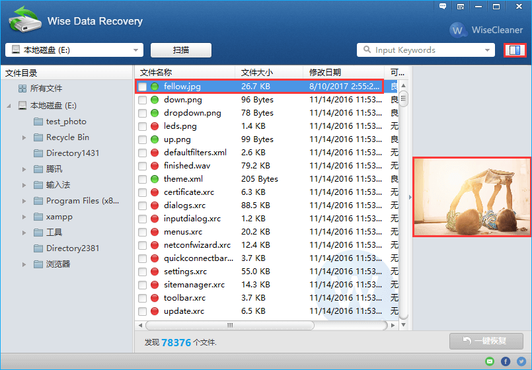This screenshot has height=370, width=532.
Task: Open the Twitter share icon
Action: (x=521, y=361)
